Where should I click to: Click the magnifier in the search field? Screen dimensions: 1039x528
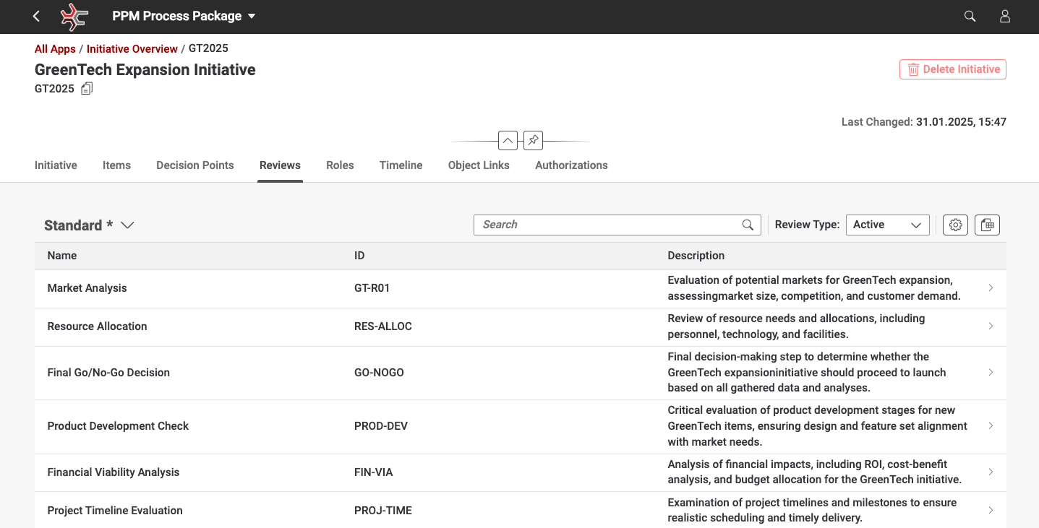(x=748, y=225)
